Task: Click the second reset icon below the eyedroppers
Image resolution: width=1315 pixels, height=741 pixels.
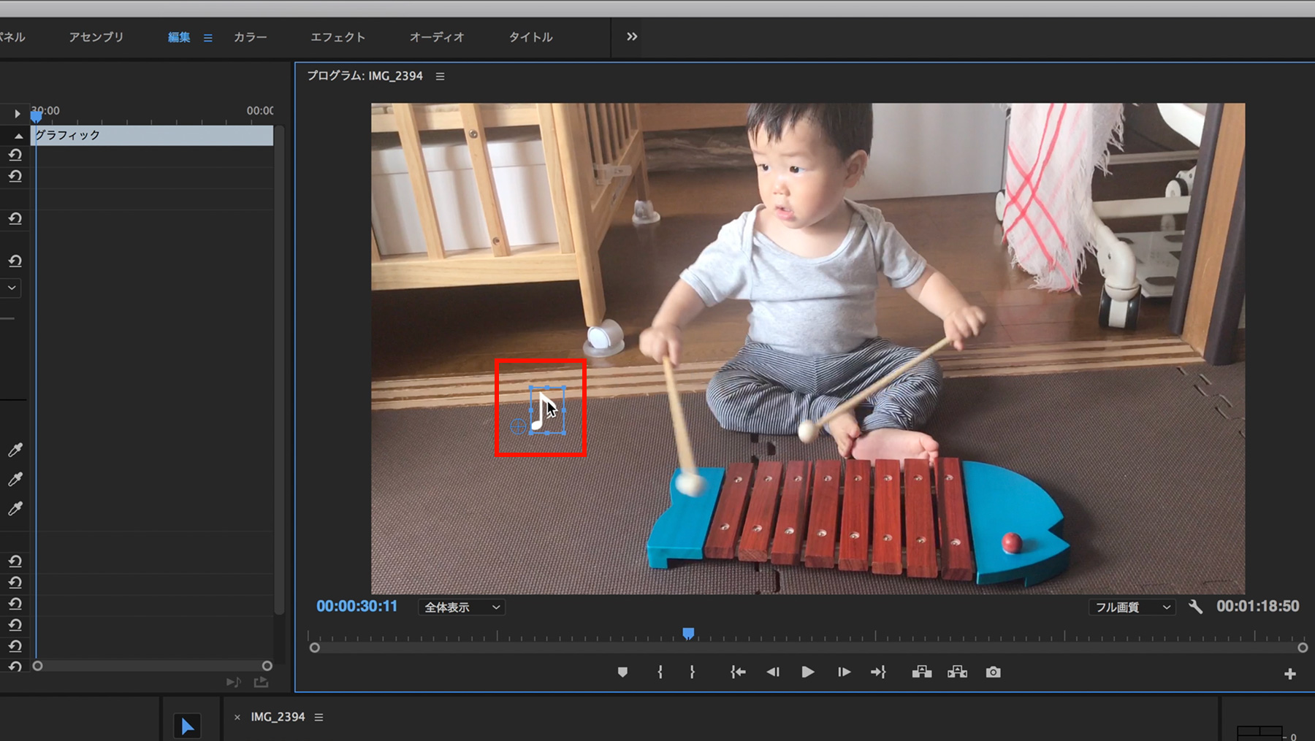Action: click(x=15, y=582)
